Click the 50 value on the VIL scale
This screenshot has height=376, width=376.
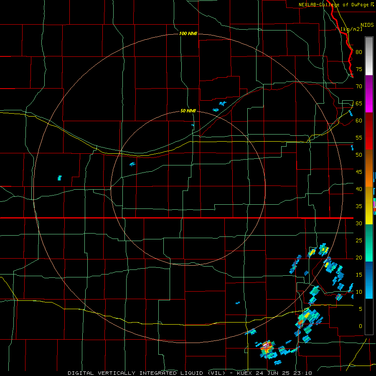pyautogui.click(x=359, y=155)
